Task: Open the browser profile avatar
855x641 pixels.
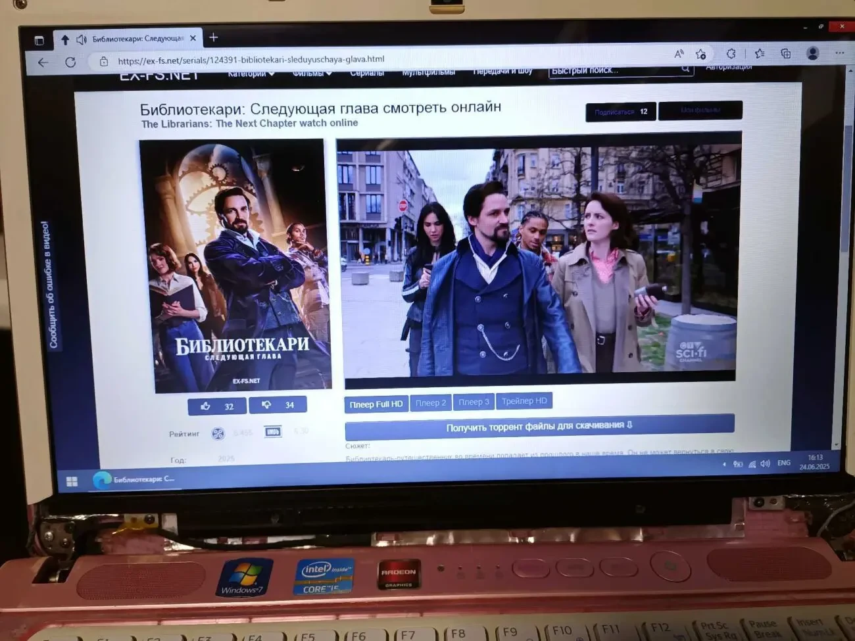Action: (x=813, y=53)
